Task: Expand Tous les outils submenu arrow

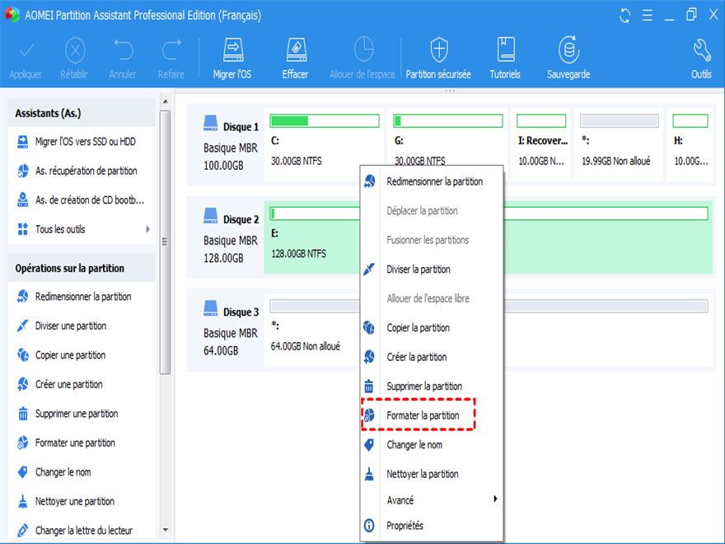Action: [x=148, y=229]
